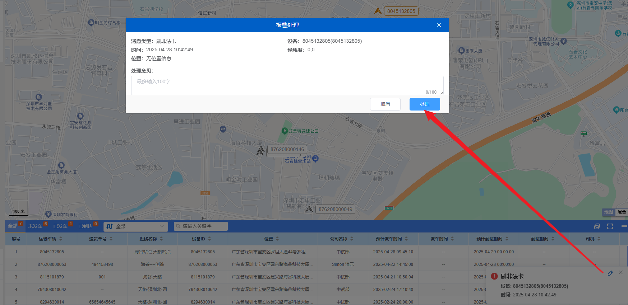Click the pencil edit icon in the alarm notification
628x305 pixels.
[610, 273]
